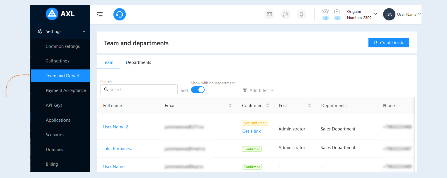Collapse the Settings menu chevron
This screenshot has height=178, width=447.
click(x=84, y=32)
